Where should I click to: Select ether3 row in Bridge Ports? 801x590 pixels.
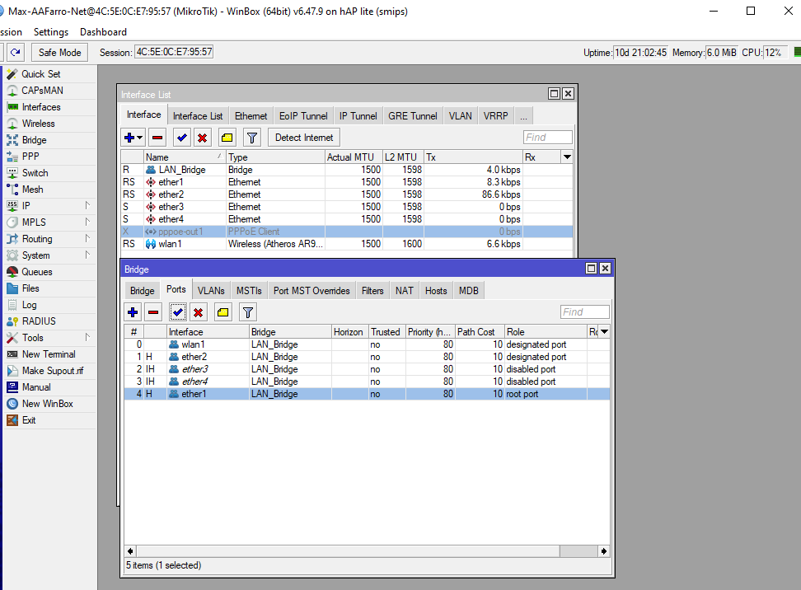tap(367, 369)
